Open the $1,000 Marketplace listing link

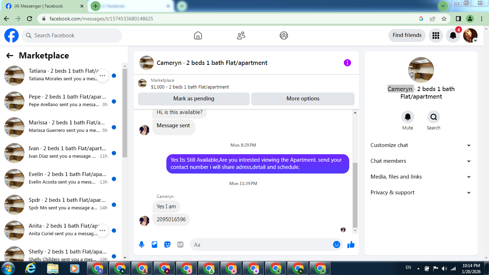click(x=190, y=87)
